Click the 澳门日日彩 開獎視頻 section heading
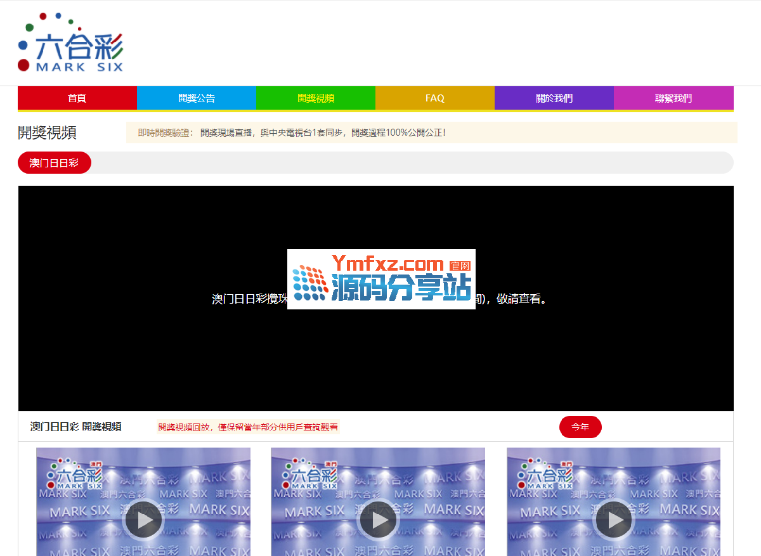The height and width of the screenshot is (556, 761). coord(76,427)
